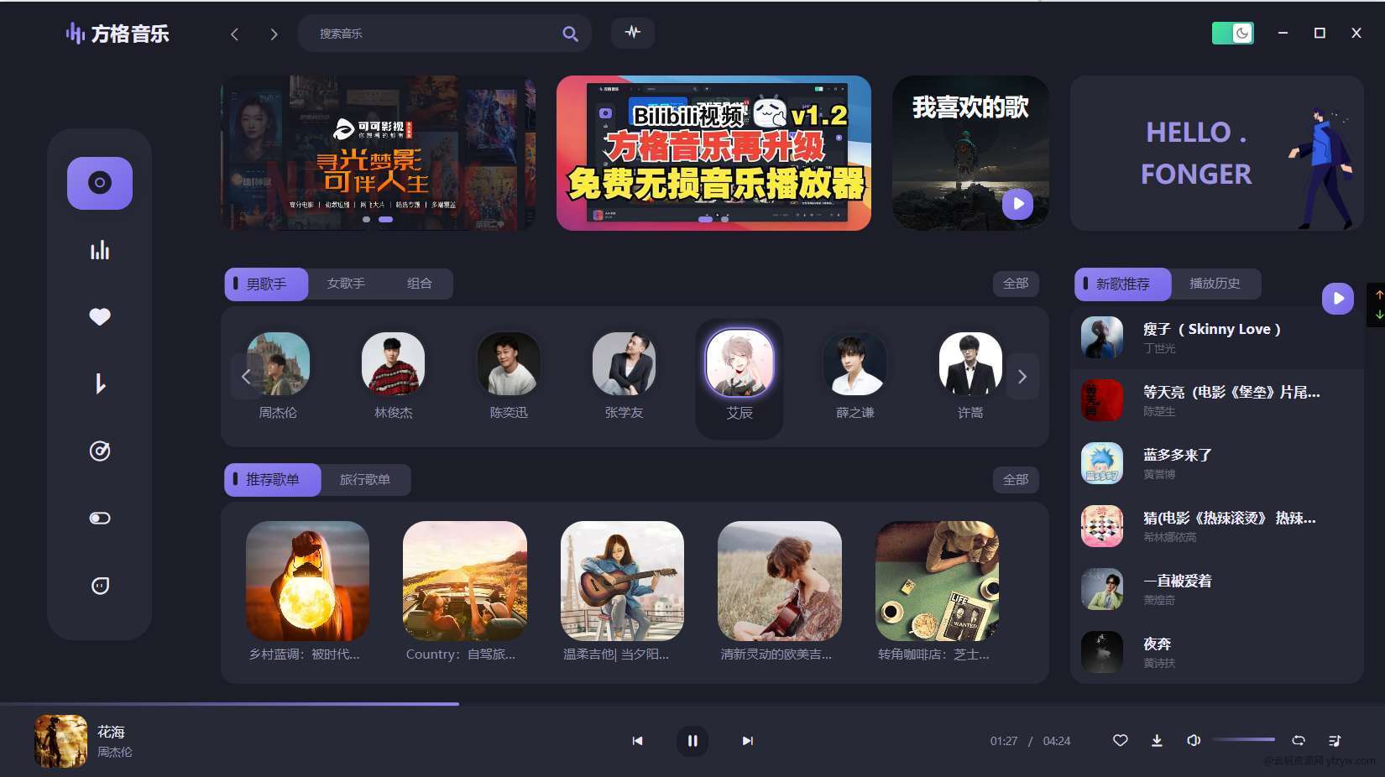Click the 花海 album cover in player
This screenshot has height=777, width=1385.
pos(60,741)
